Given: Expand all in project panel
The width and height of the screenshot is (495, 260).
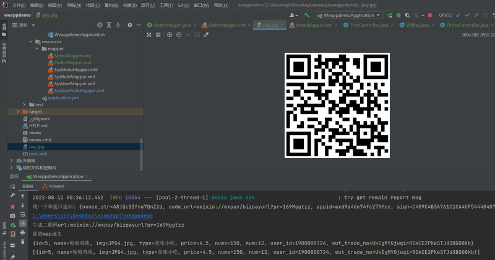Looking at the screenshot, I should pos(109,25).
